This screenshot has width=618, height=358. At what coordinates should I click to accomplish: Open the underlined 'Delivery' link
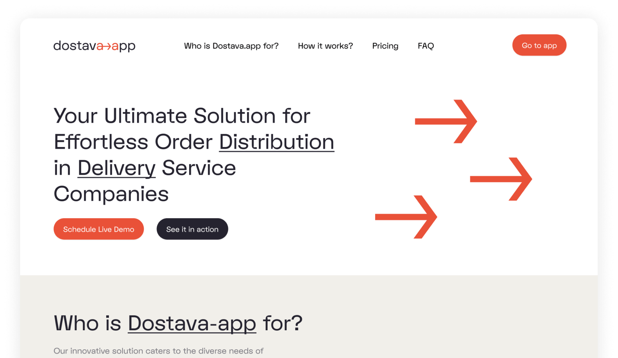pyautogui.click(x=117, y=168)
